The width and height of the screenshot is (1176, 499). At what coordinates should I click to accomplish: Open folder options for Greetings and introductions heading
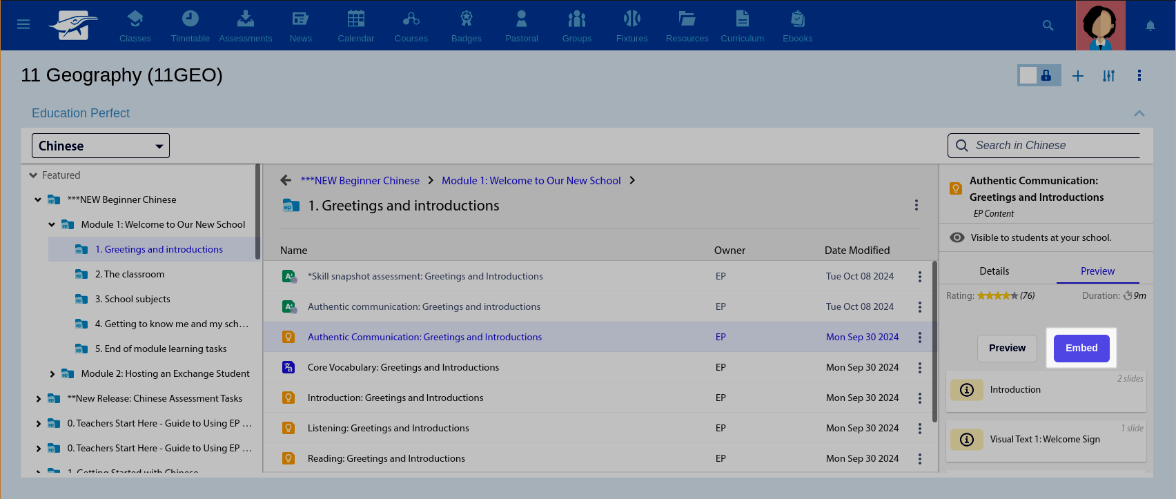(917, 205)
